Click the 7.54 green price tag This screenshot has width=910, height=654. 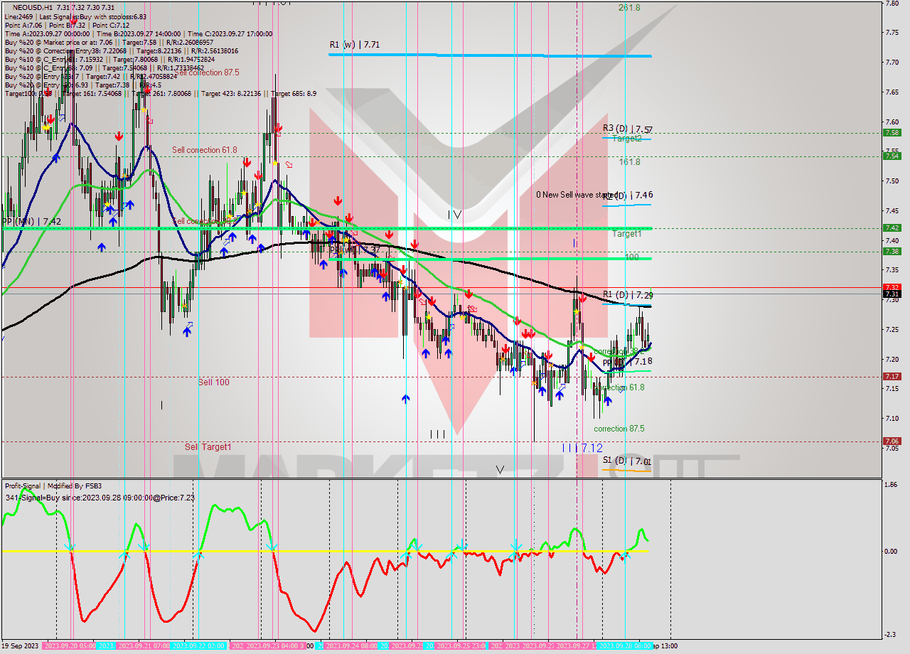click(x=892, y=156)
